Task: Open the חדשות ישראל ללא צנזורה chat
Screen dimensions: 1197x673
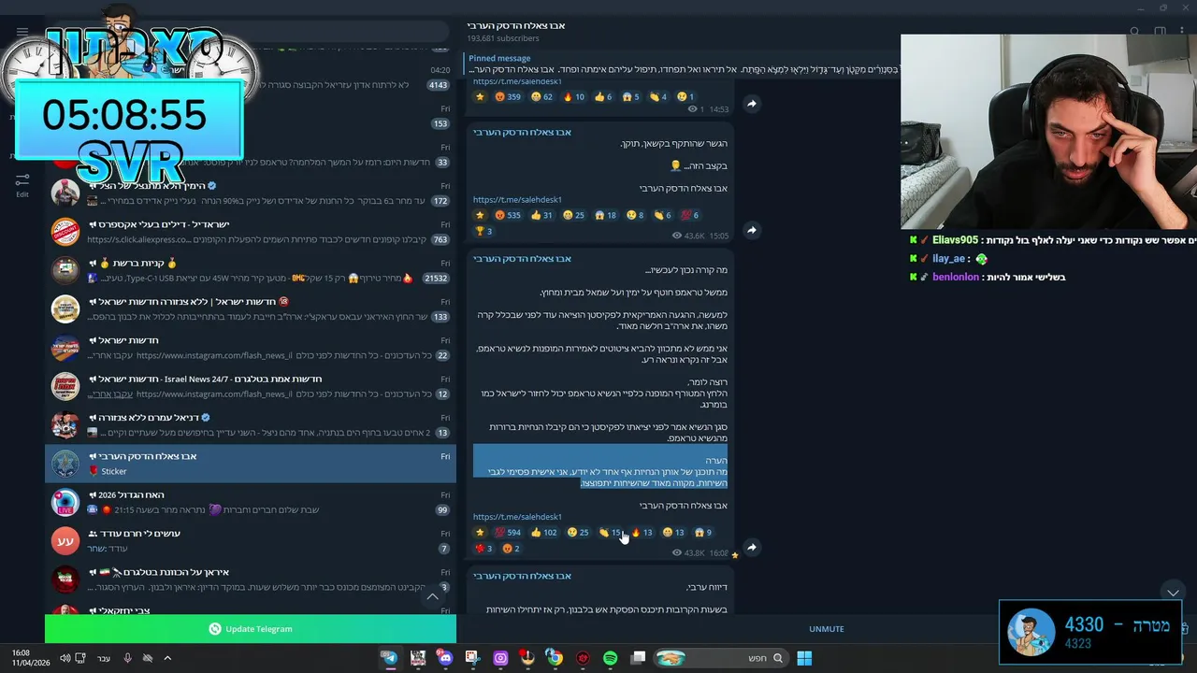Action: pyautogui.click(x=251, y=309)
